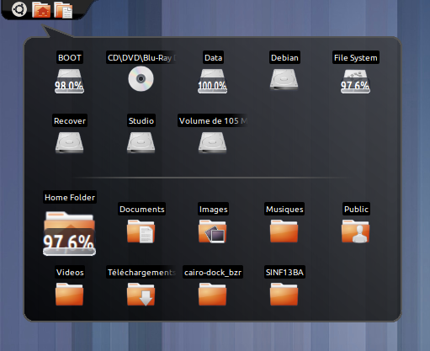Open the Videos folder

[x=69, y=294]
